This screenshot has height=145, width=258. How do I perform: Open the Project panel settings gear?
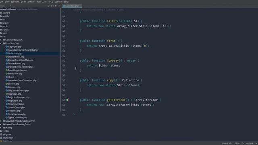click(56, 6)
